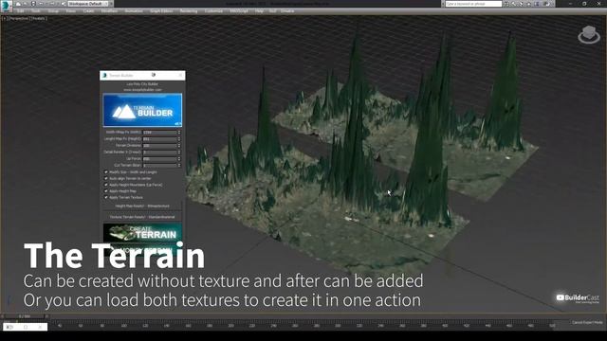
Task: Click the Terrain Builder window title icon
Action: [x=104, y=76]
